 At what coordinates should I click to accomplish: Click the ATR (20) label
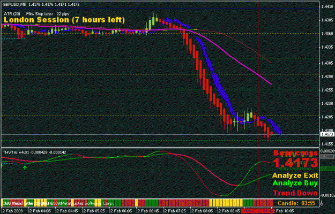[12, 14]
